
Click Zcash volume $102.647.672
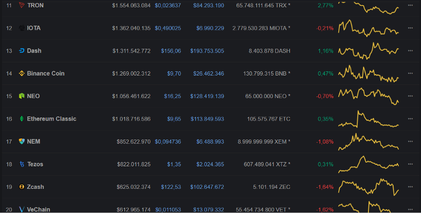coord(207,187)
